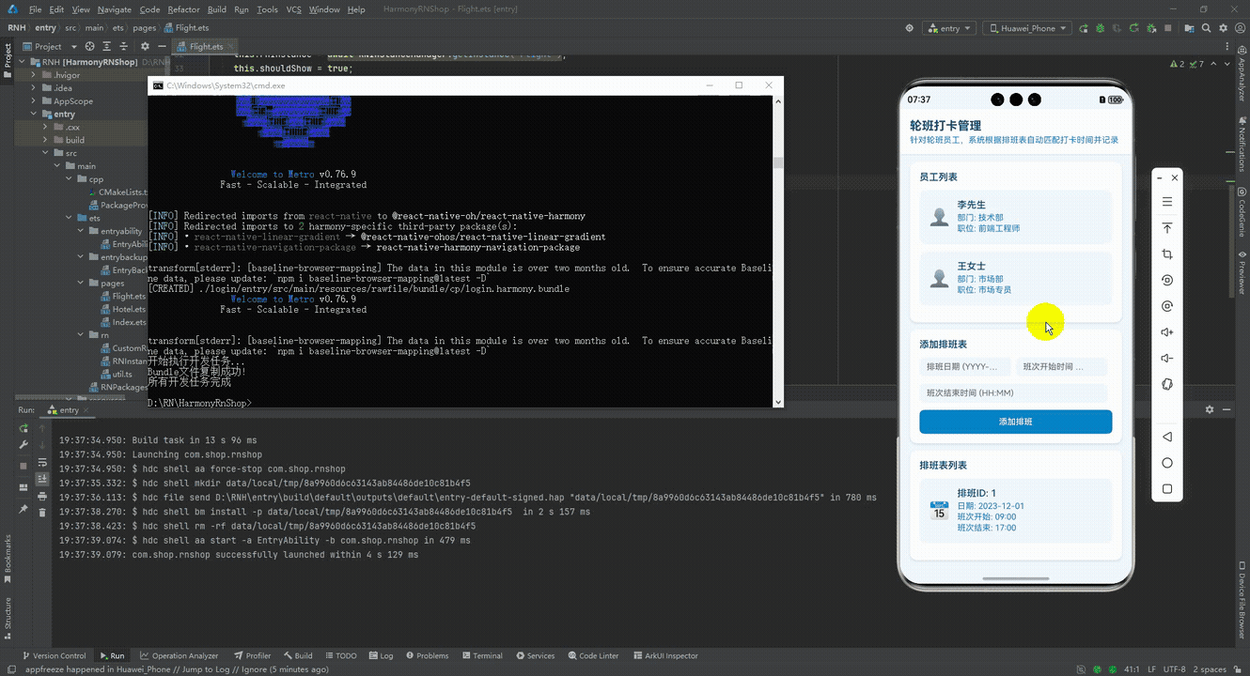Select the 李先生 employee card

1015,217
